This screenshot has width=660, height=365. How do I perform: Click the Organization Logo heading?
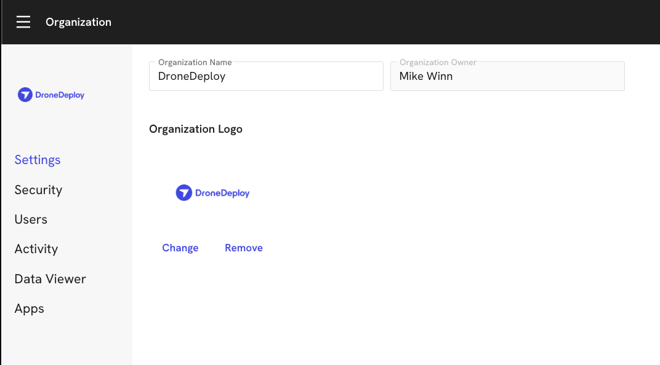(x=196, y=129)
